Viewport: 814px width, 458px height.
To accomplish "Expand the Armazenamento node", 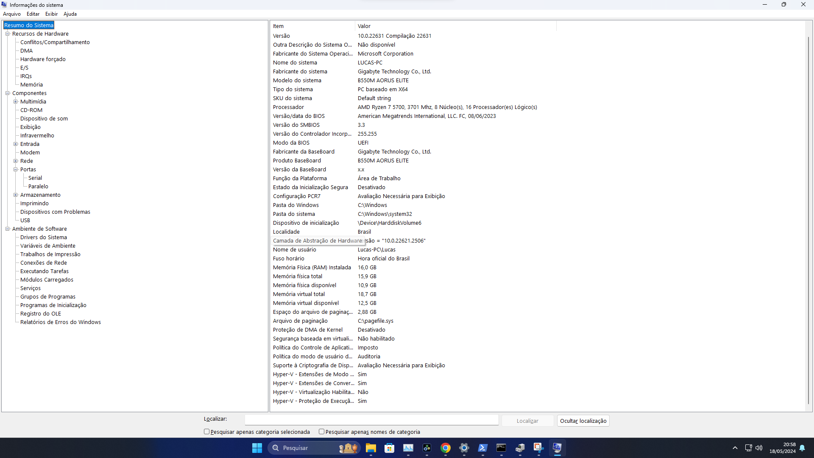I will 15,195.
